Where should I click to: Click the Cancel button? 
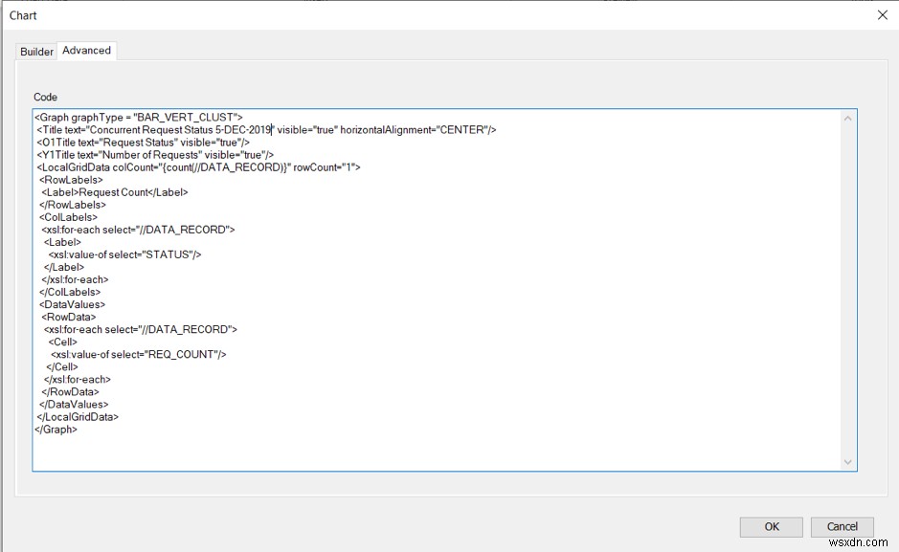(842, 526)
